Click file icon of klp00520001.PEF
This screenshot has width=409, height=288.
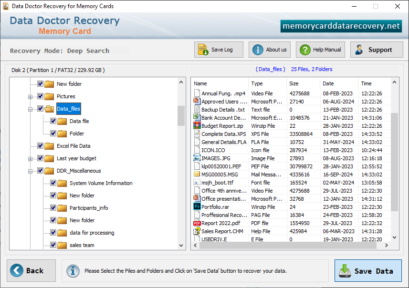197,166
